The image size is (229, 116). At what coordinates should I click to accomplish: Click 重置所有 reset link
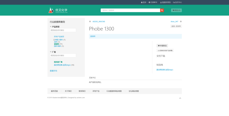(53, 71)
